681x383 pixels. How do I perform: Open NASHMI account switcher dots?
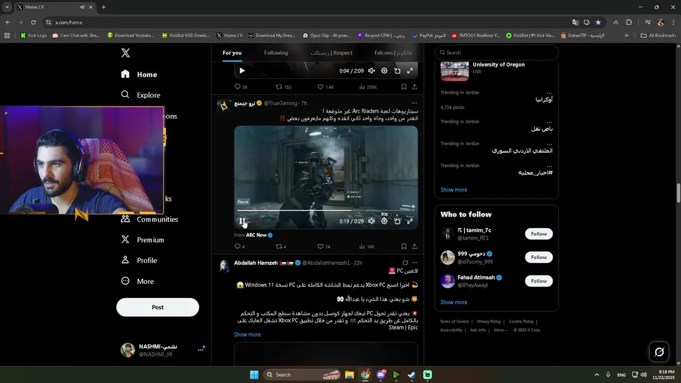(x=201, y=349)
